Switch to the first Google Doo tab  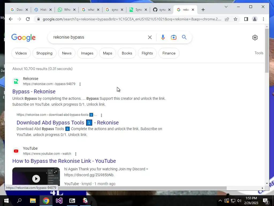17,10
